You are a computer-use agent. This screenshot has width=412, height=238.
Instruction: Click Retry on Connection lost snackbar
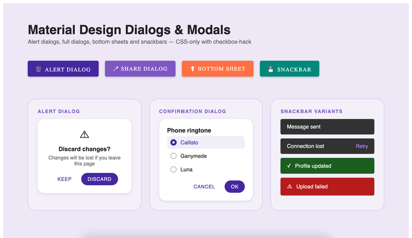pos(362,146)
